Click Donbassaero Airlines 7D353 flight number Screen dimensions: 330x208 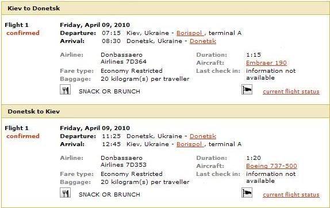point(124,161)
